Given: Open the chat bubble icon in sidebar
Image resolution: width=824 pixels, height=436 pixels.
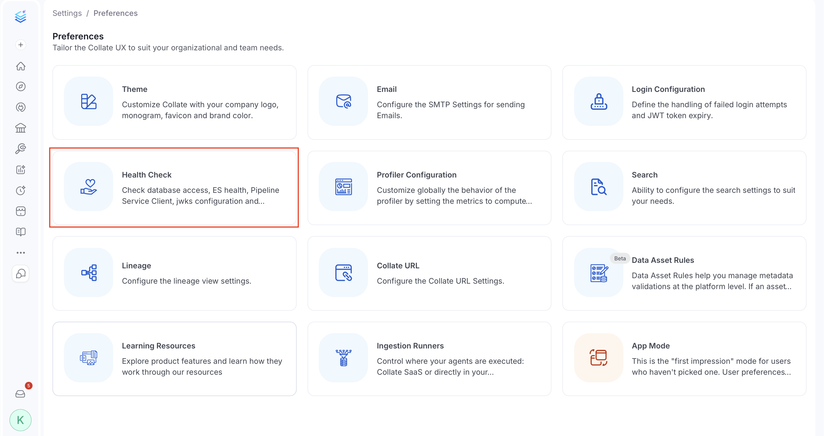Looking at the screenshot, I should point(21,274).
